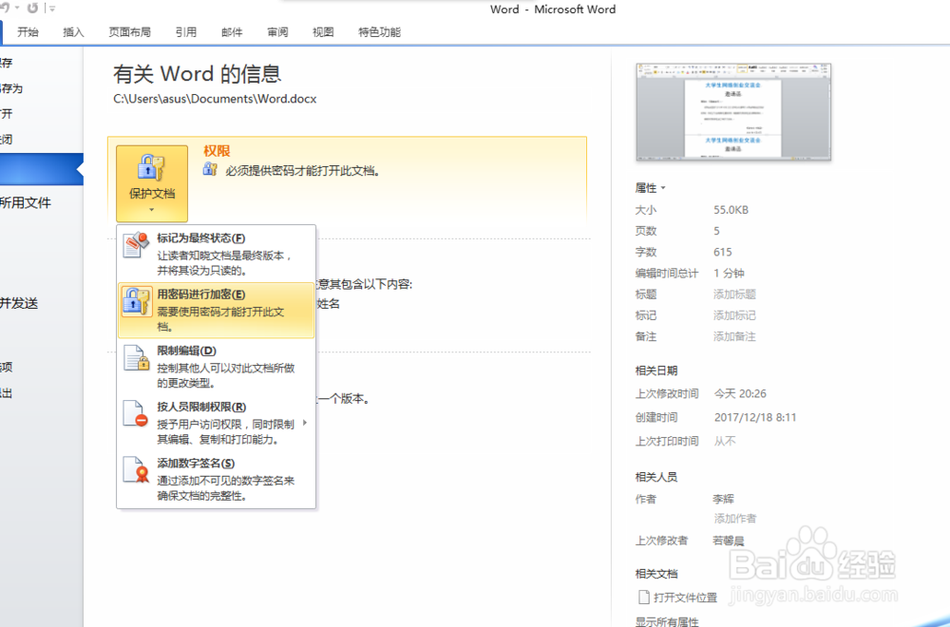
Task: Select Encrypt with Password (用密码进行加密)
Action: 217,310
